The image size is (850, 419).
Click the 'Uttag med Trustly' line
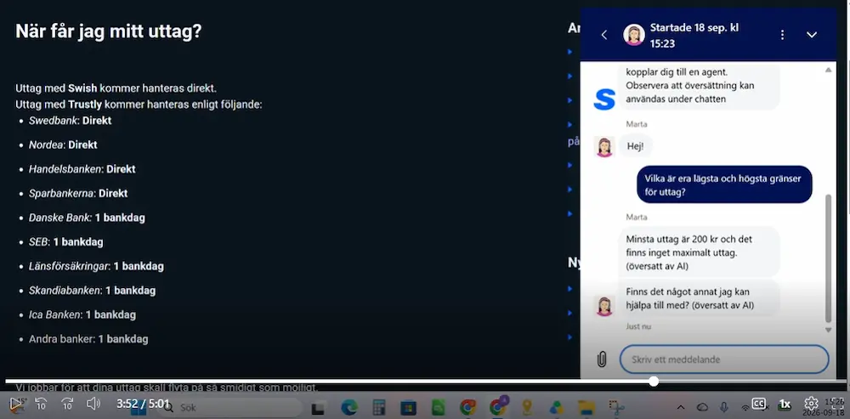(x=139, y=104)
